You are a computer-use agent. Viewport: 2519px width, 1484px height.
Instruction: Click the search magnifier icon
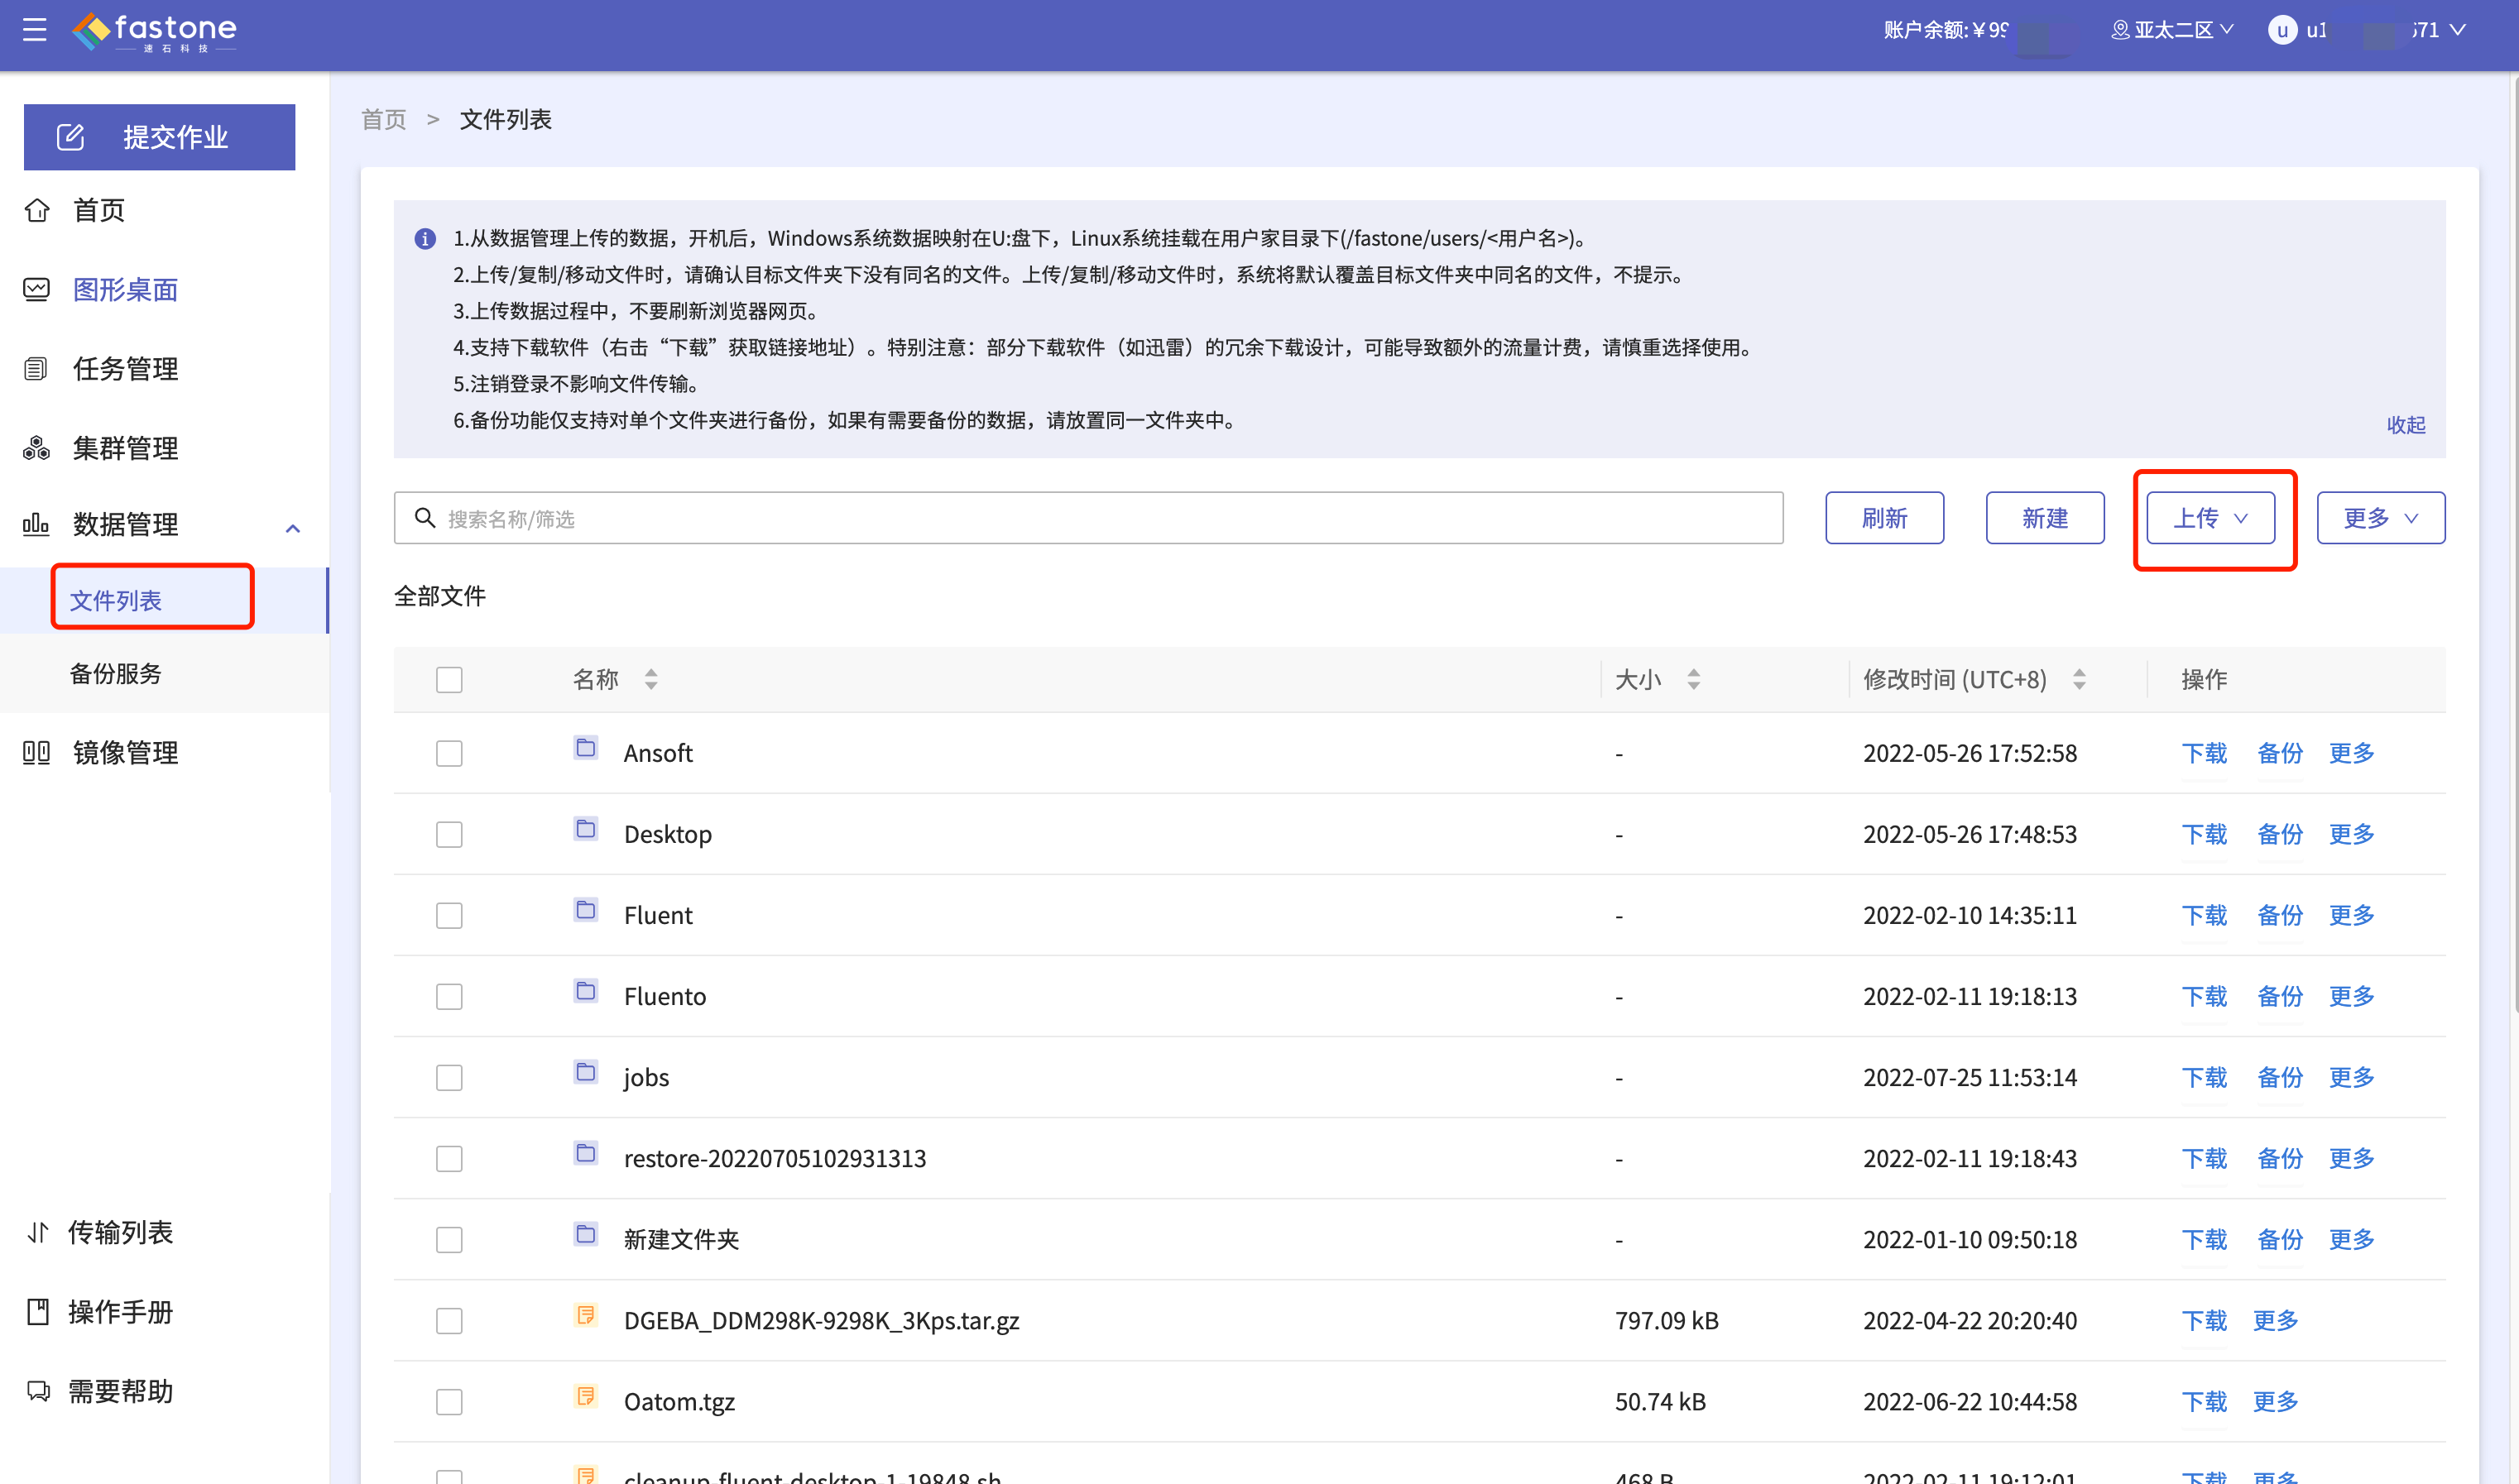click(x=425, y=518)
